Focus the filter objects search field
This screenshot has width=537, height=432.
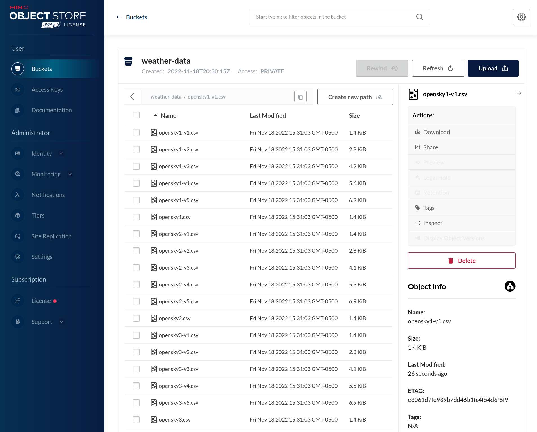click(332, 17)
